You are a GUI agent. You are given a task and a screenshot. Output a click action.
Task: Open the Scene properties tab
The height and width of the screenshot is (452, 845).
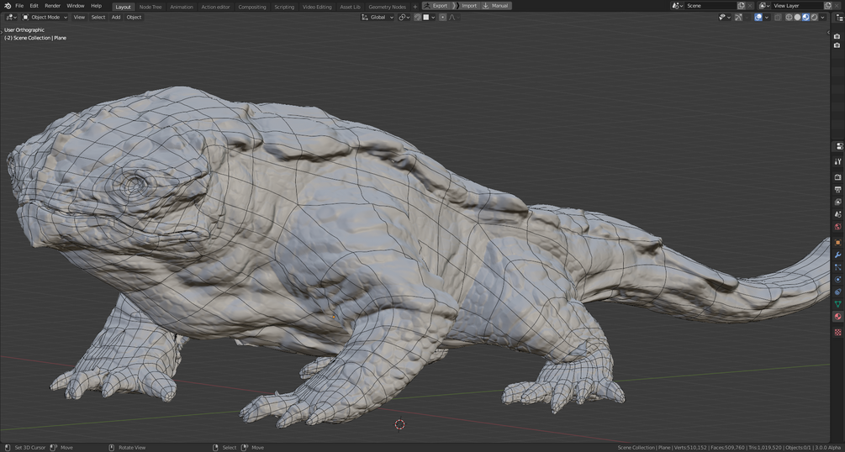tap(838, 214)
